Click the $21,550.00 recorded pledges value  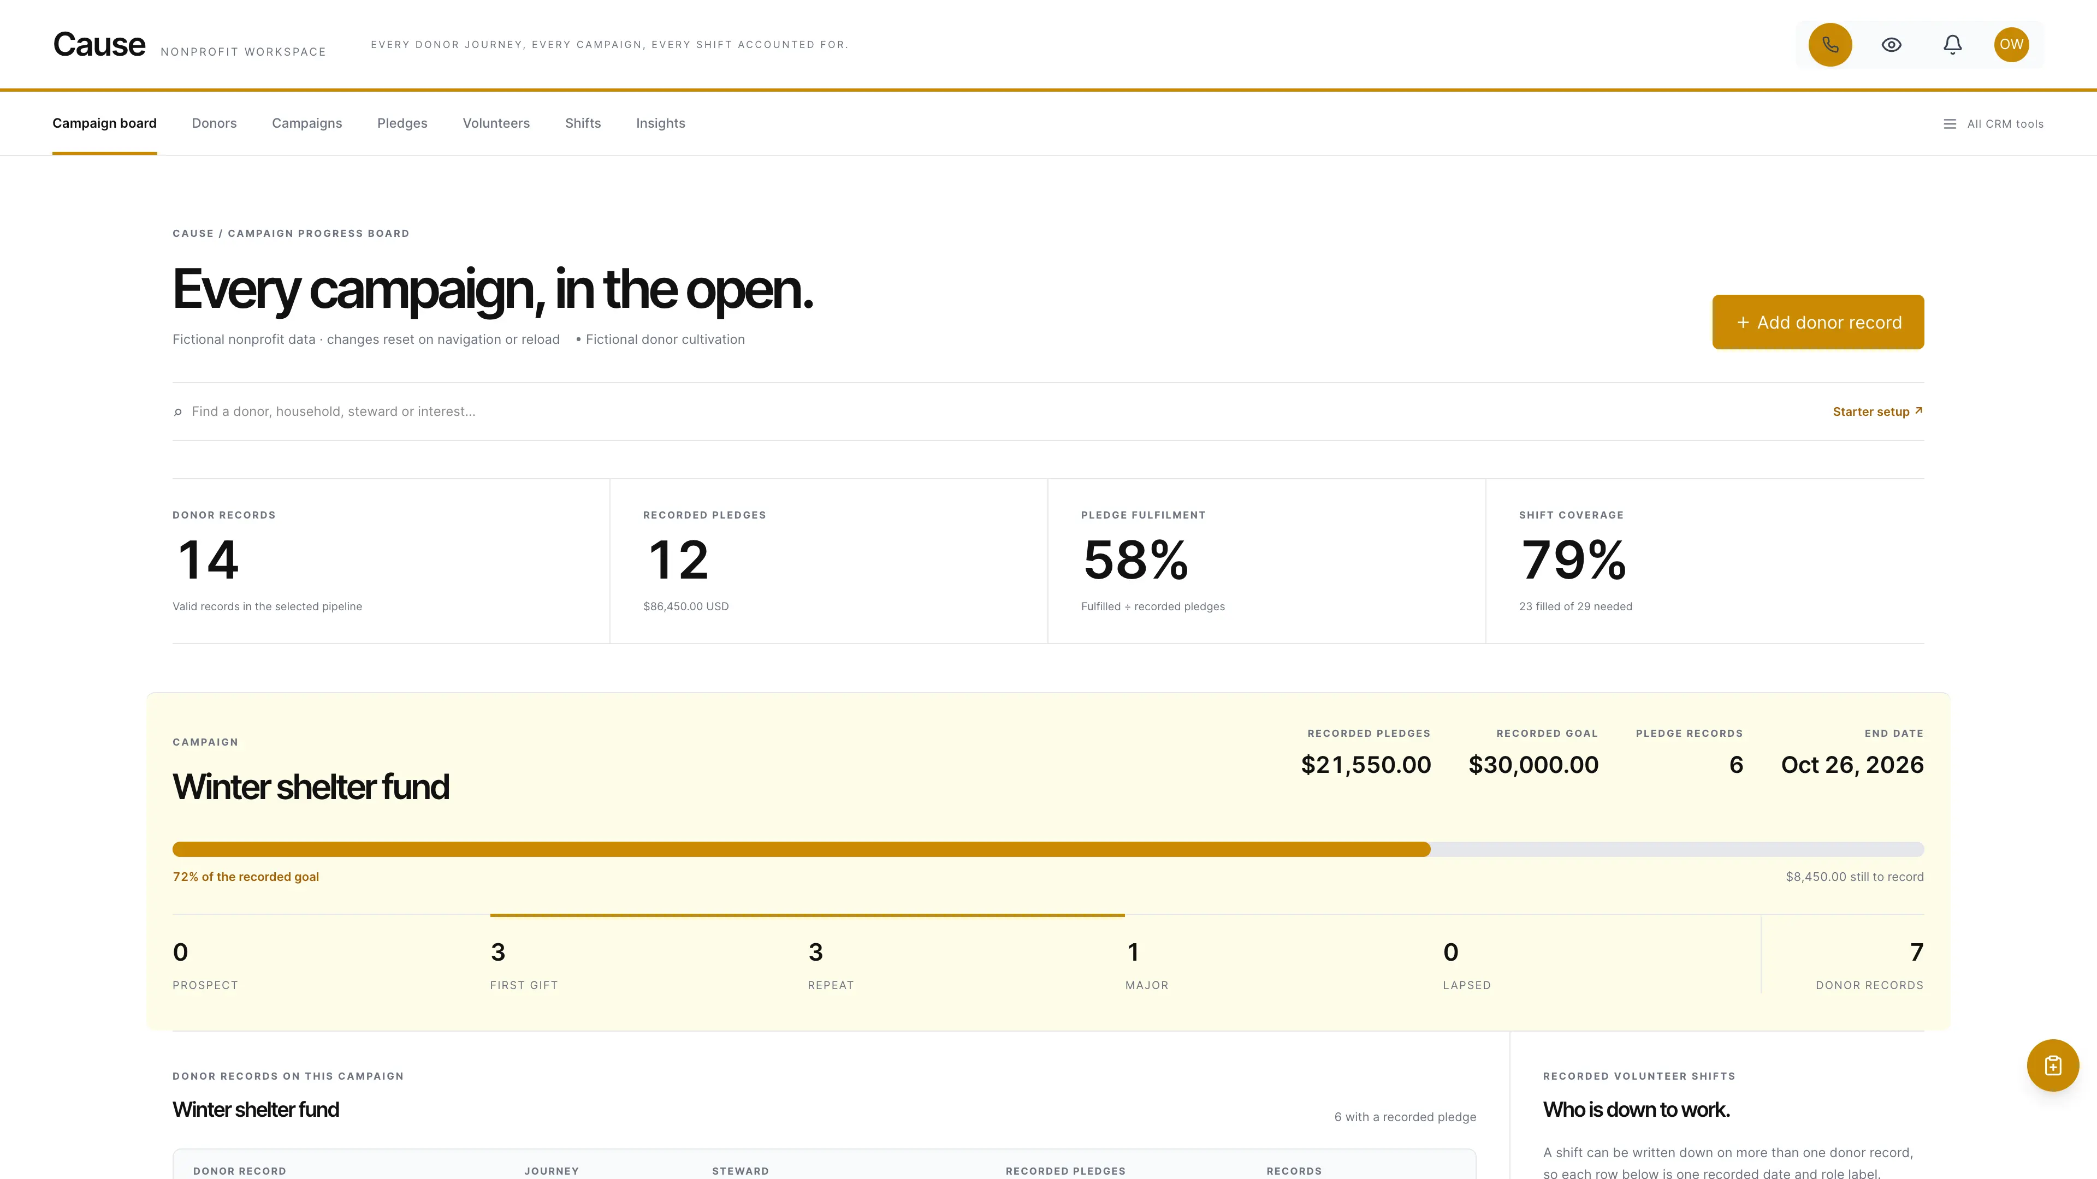pyautogui.click(x=1366, y=765)
